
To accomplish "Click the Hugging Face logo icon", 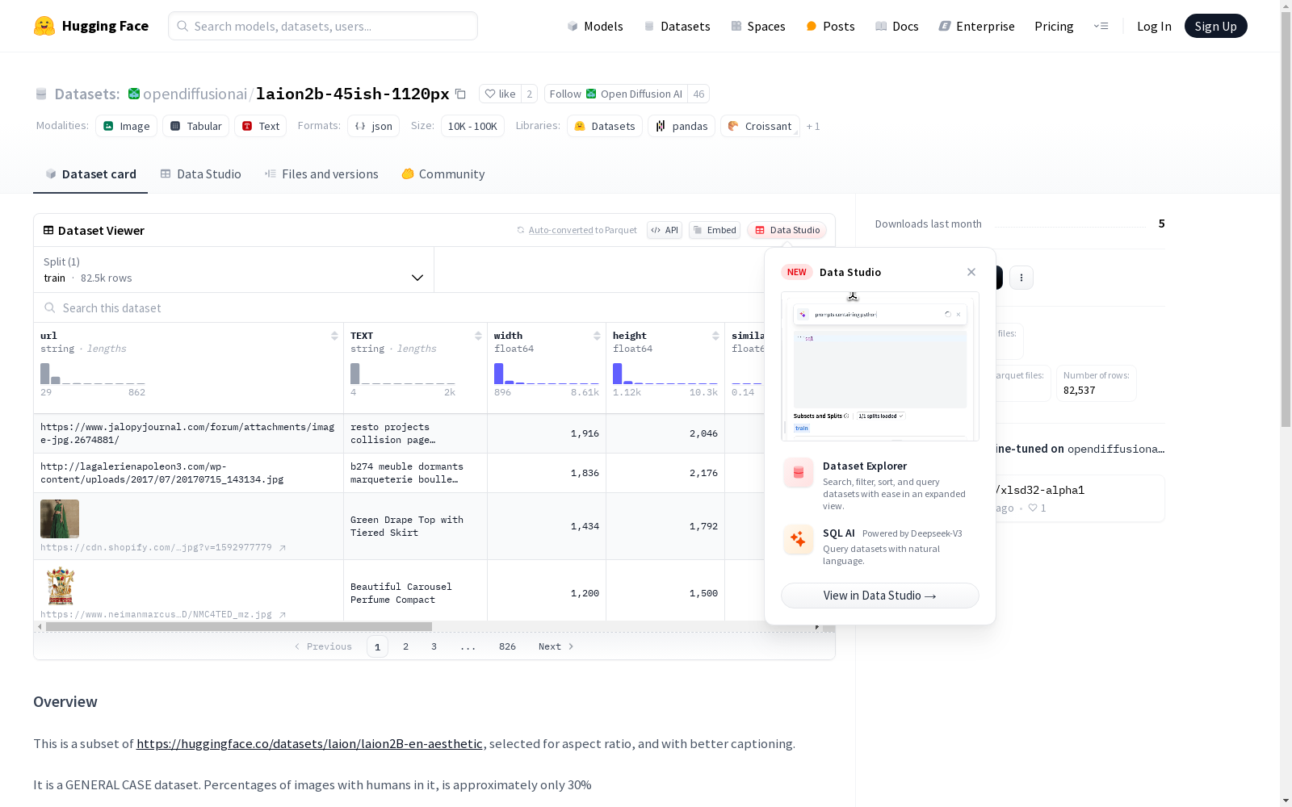I will (44, 26).
